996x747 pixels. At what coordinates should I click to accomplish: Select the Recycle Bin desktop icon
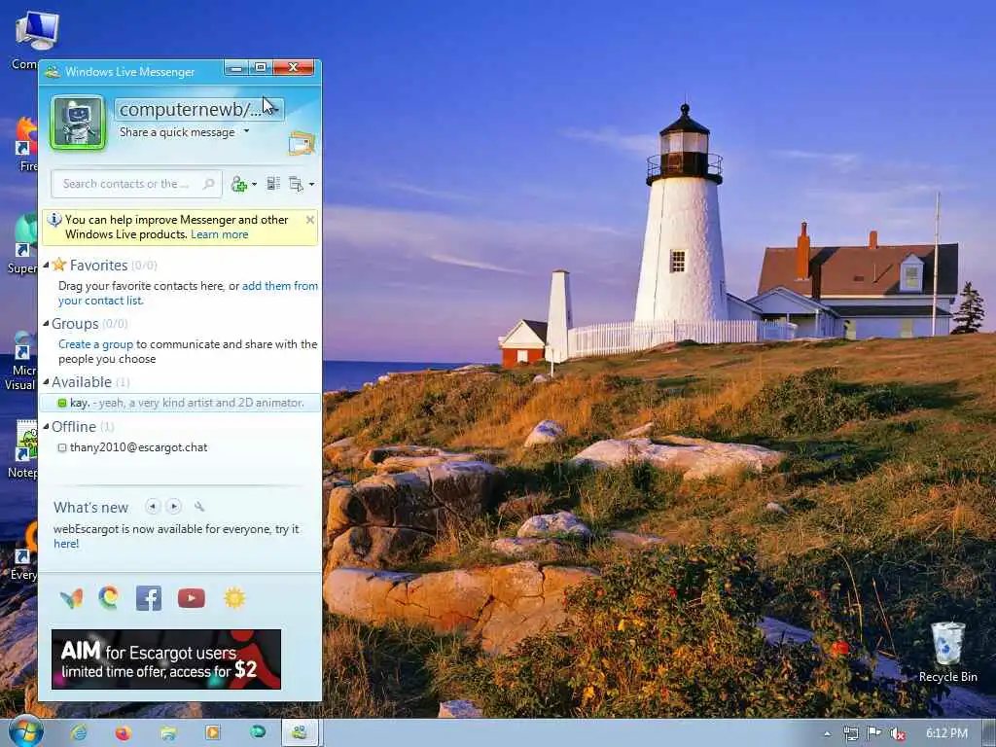(x=947, y=652)
